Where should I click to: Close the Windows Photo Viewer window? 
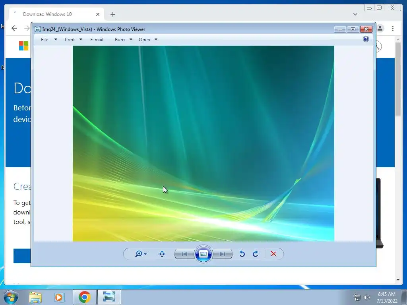366,29
